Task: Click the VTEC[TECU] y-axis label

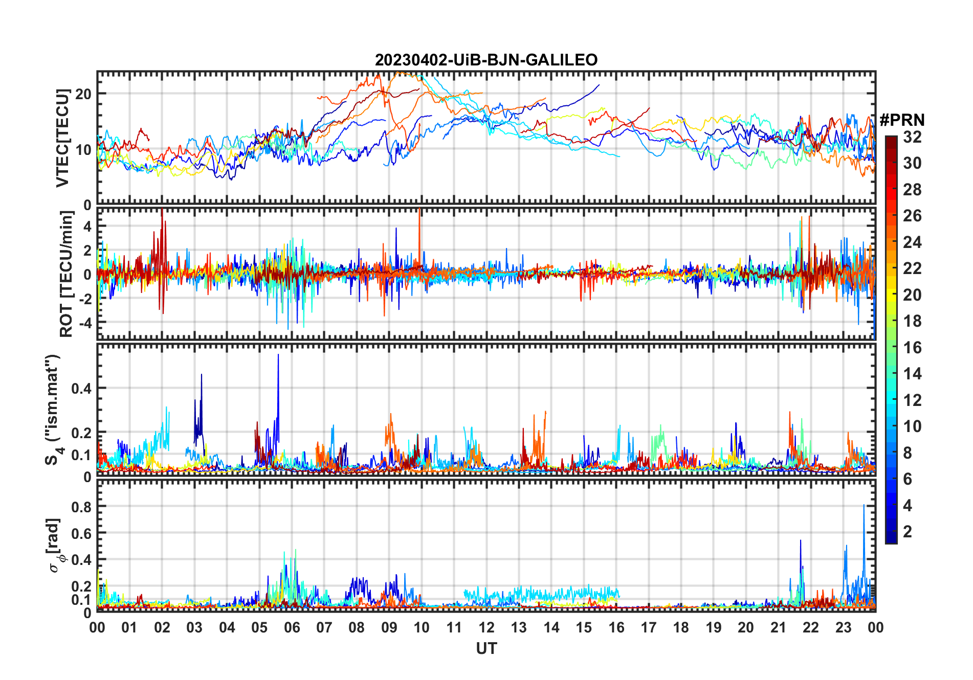Action: (62, 138)
